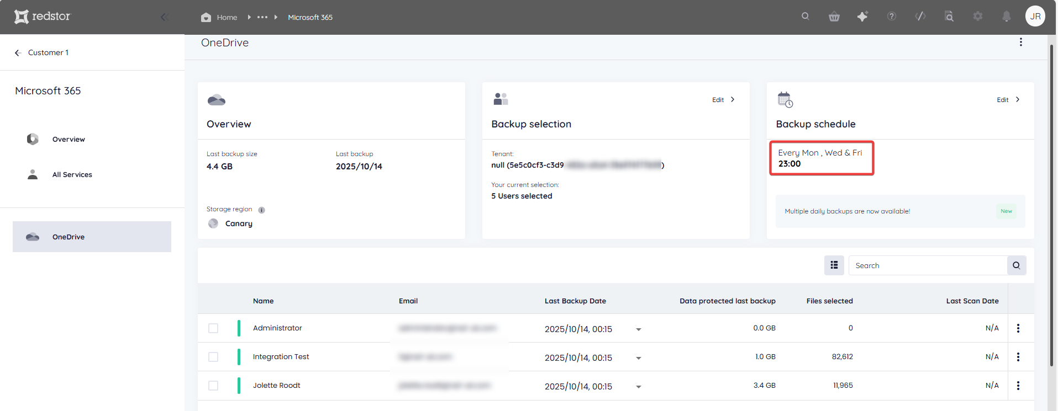This screenshot has width=1058, height=411.
Task: Click the Every Mon, Wed & Fri schedule
Action: pyautogui.click(x=820, y=153)
